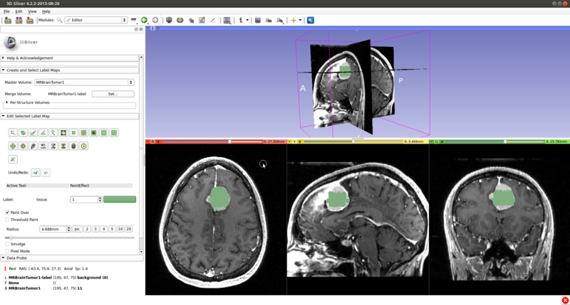
Task: Open the File menu
Action: click(x=6, y=11)
